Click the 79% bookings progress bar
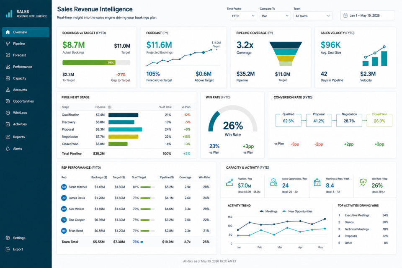 tap(96, 62)
